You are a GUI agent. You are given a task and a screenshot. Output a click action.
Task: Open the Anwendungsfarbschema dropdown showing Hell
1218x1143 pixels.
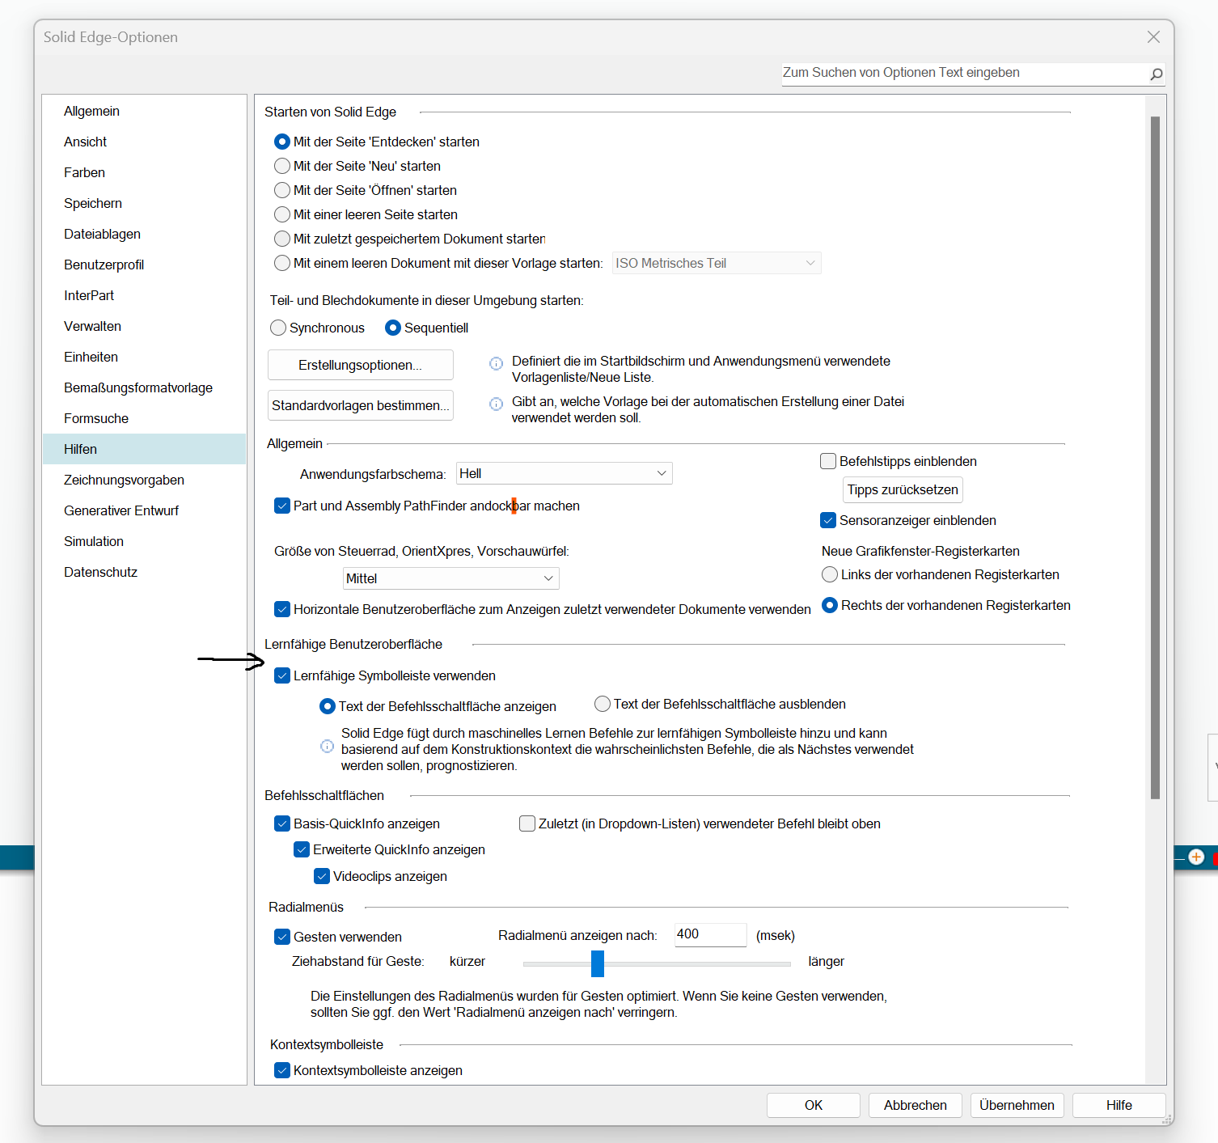click(x=565, y=473)
